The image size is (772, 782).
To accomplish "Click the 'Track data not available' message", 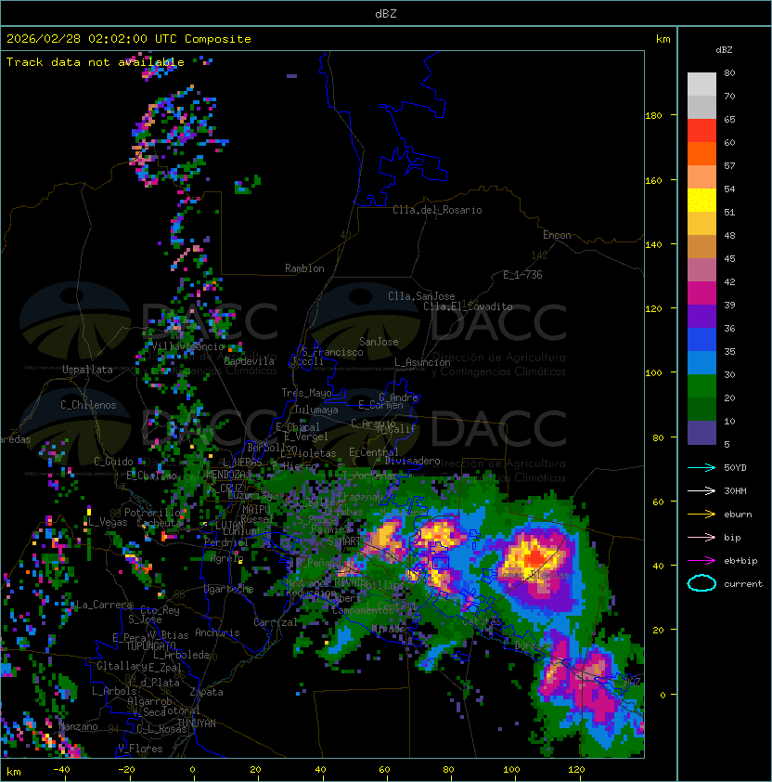I will (x=96, y=62).
